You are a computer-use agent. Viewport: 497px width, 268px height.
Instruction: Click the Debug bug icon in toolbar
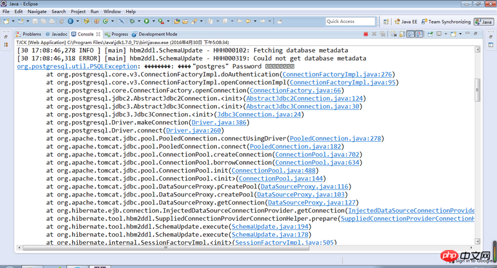point(132,21)
